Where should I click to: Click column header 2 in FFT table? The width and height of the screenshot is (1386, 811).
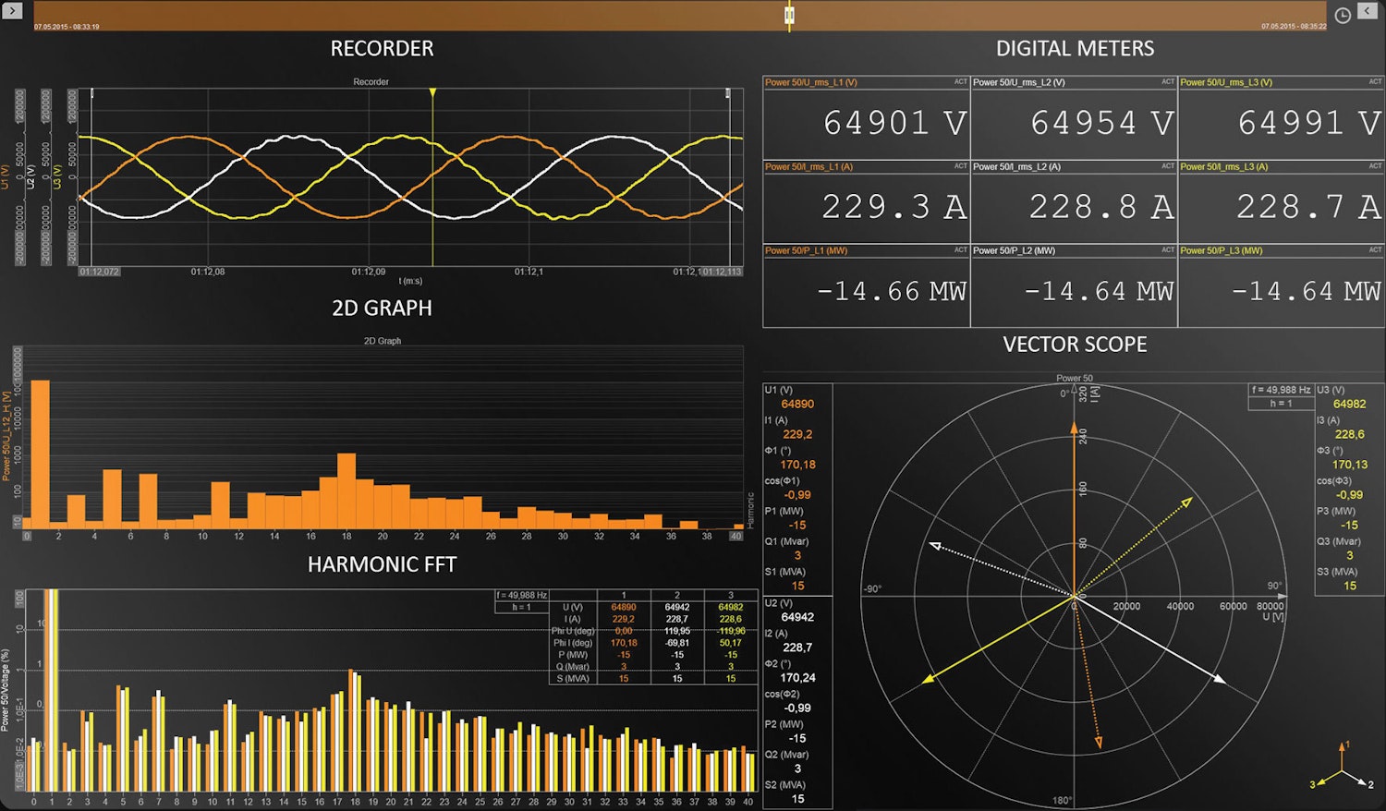point(677,595)
